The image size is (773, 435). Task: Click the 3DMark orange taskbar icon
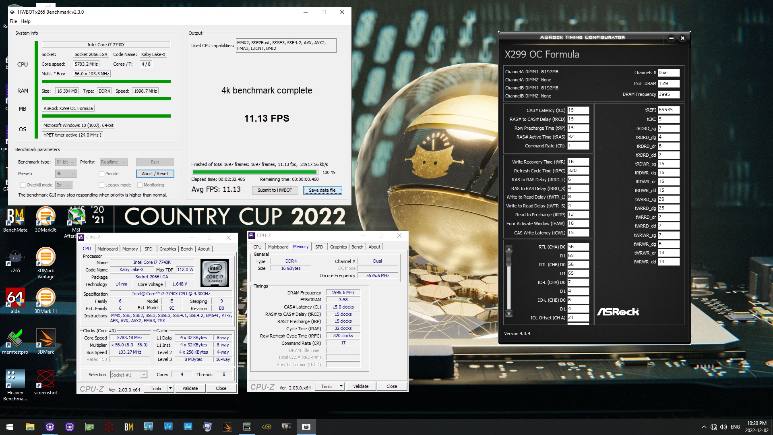(x=227, y=427)
